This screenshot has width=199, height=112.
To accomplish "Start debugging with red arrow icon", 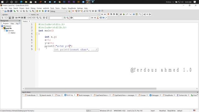I will point(73,11).
